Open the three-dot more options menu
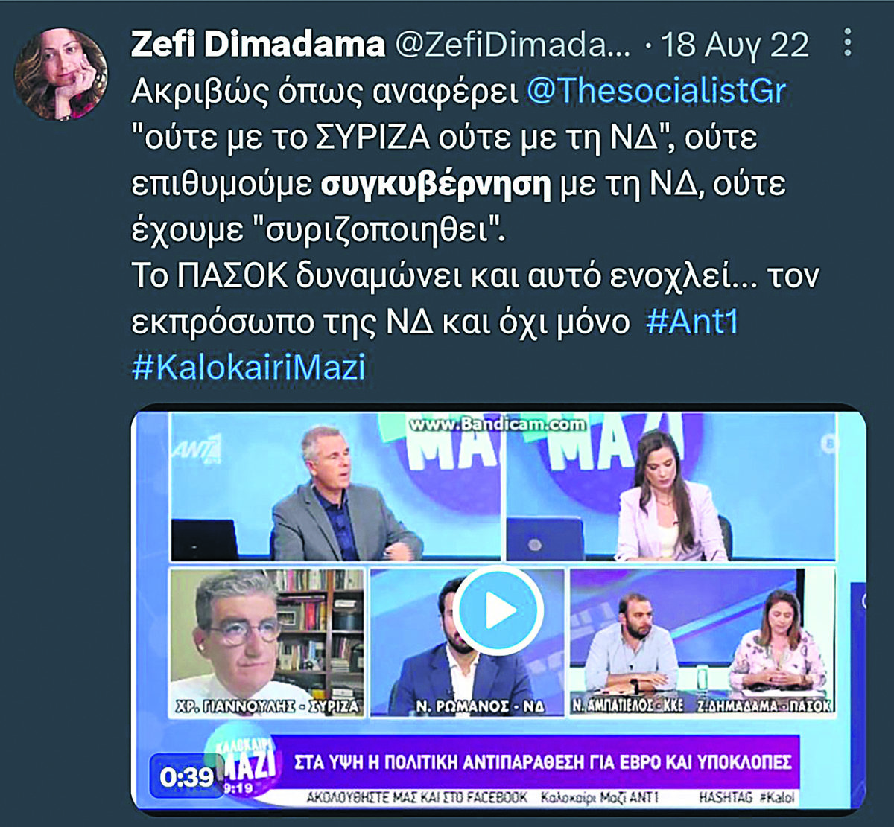 pyautogui.click(x=847, y=43)
